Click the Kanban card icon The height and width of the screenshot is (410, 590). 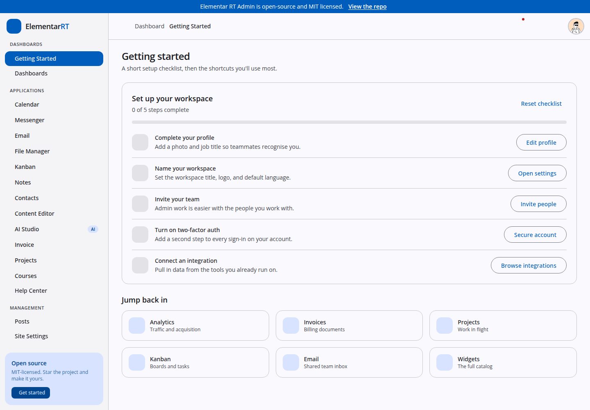pyautogui.click(x=137, y=362)
